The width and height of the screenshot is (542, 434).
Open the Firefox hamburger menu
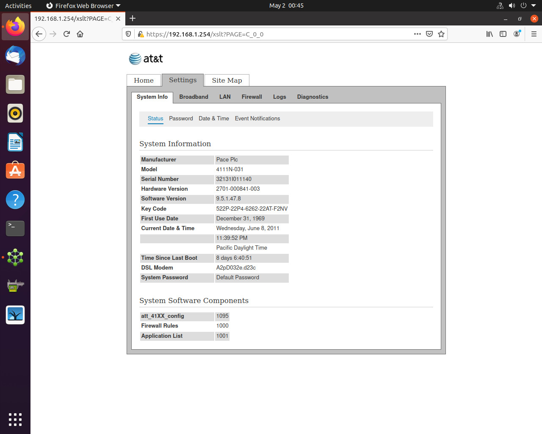click(x=534, y=34)
